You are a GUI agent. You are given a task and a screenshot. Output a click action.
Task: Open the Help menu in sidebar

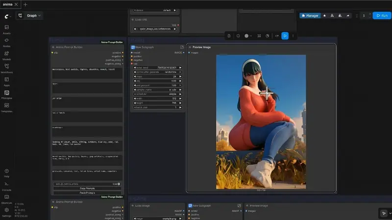click(6, 173)
